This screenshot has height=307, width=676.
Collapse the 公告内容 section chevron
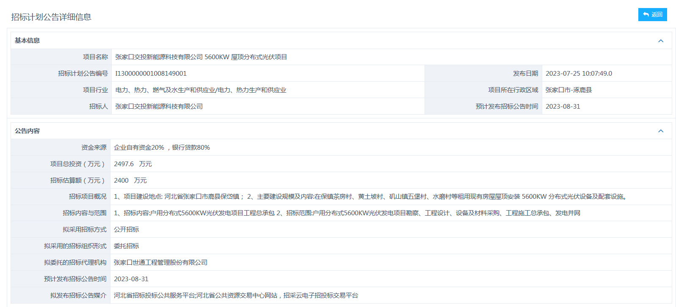click(x=660, y=131)
